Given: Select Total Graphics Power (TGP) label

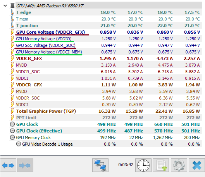Looking at the screenshot, I should tap(46, 111).
